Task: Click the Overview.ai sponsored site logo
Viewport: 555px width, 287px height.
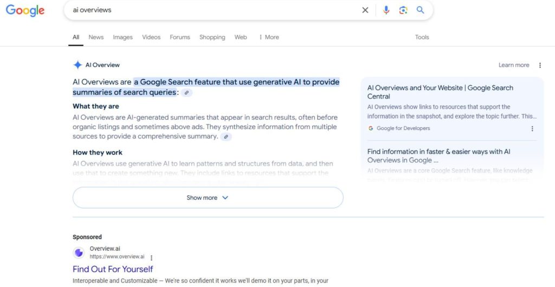Action: 79,253
